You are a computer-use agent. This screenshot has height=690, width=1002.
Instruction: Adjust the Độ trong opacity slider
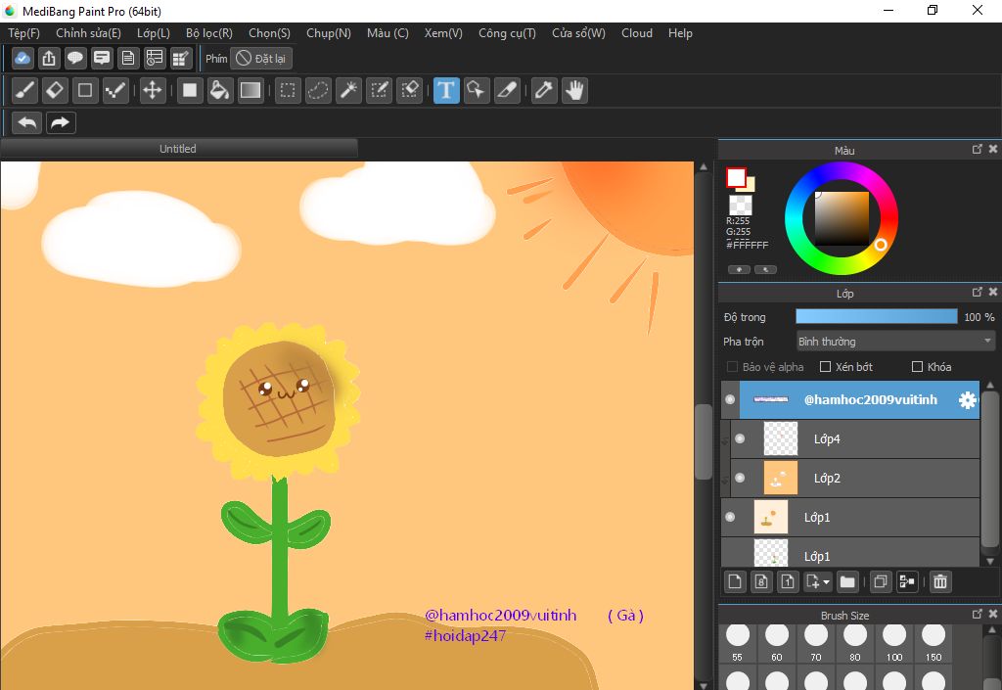(876, 317)
